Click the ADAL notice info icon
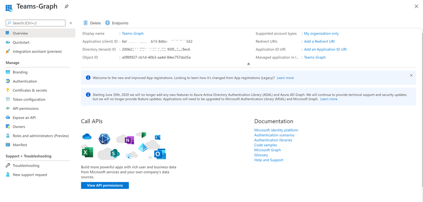Screen dimensions: 423x202 (x=88, y=95)
